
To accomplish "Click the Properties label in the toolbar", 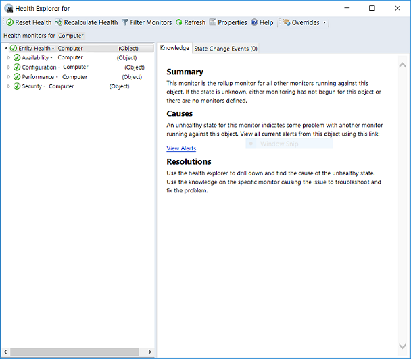I will (233, 22).
